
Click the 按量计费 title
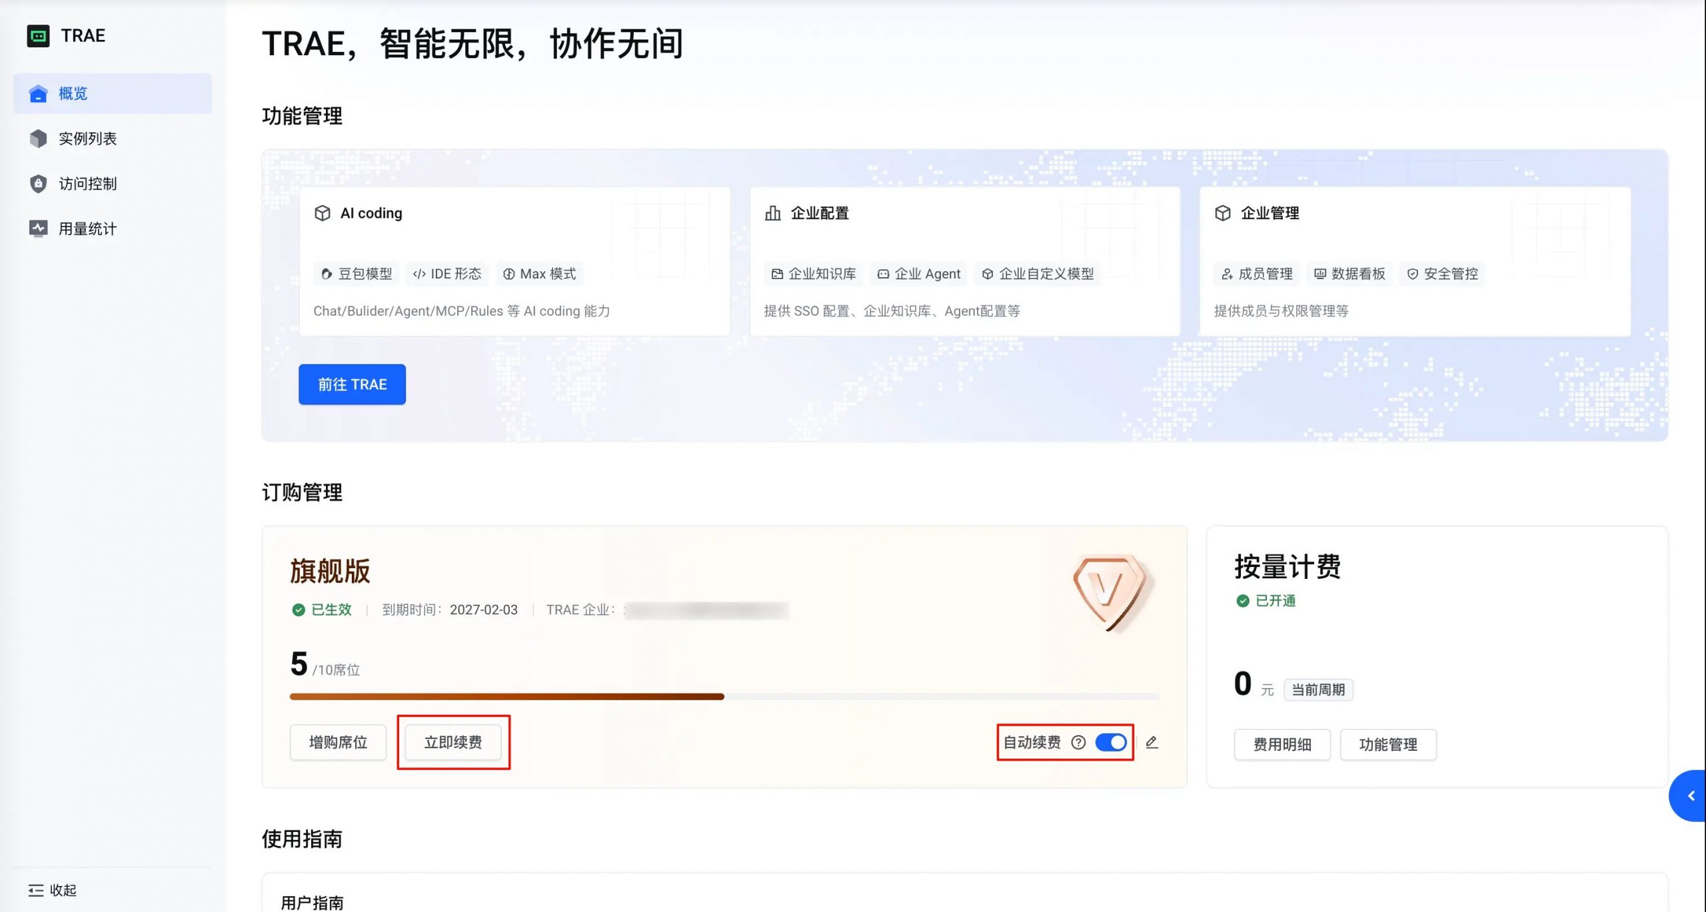[x=1287, y=567]
